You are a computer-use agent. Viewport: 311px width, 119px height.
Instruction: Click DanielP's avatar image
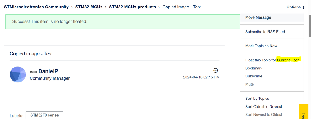(18, 74)
